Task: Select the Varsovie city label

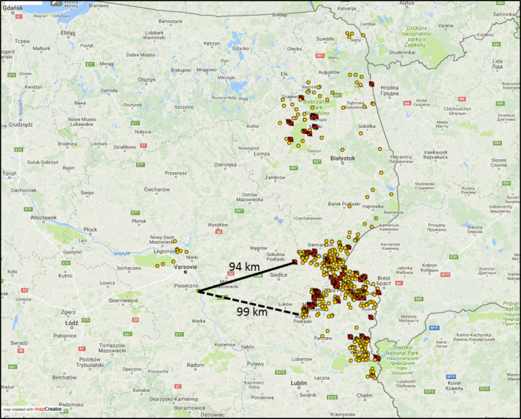Action: (x=185, y=267)
